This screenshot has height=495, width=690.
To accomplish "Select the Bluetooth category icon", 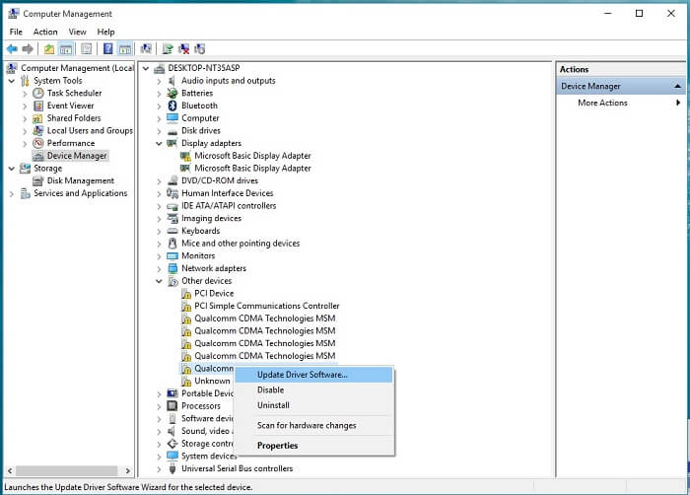I will [172, 106].
